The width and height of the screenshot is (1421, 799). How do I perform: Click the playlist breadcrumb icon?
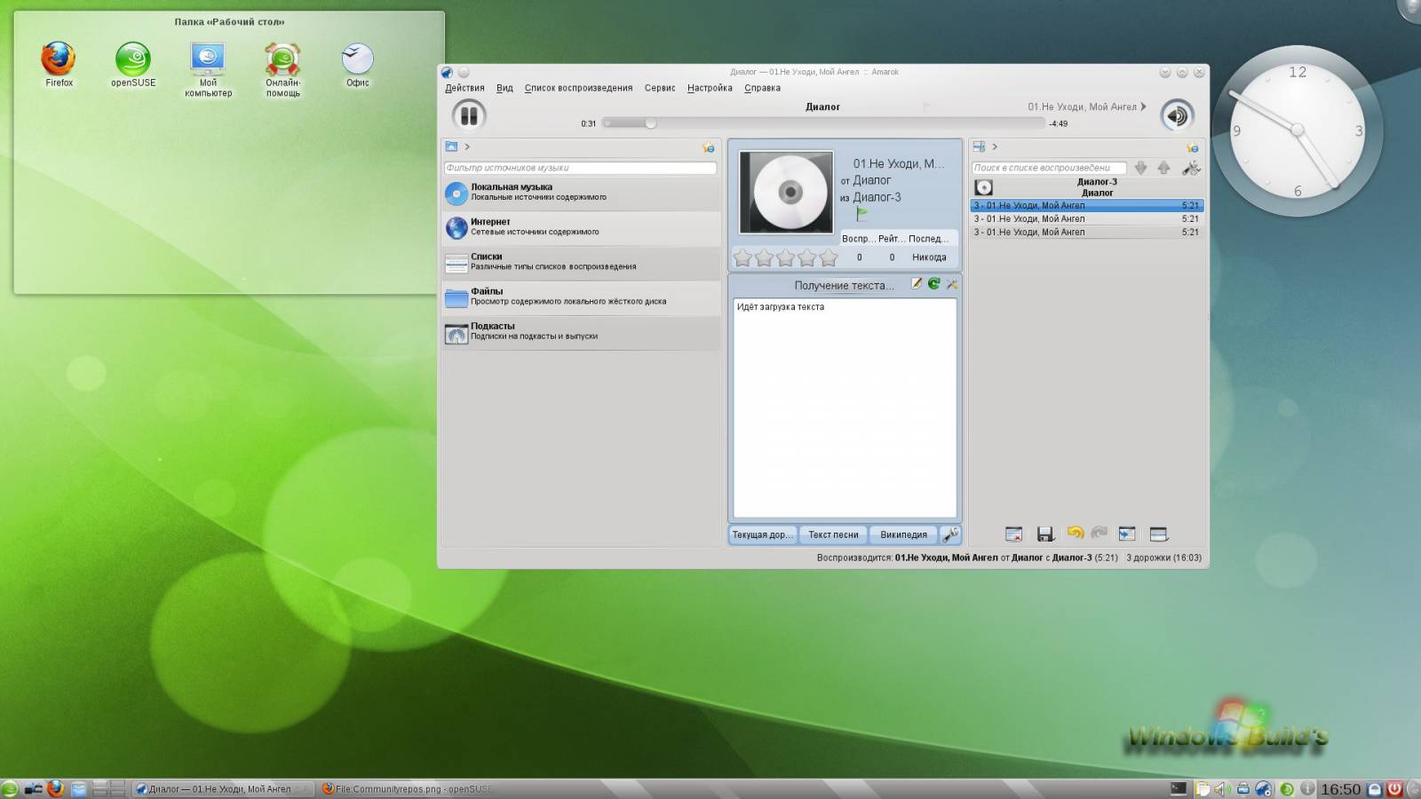(x=979, y=146)
